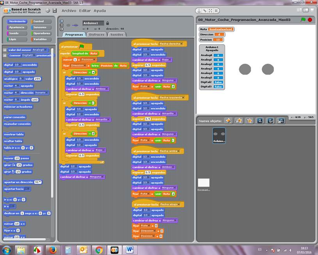
Task: Select the shrink sprite tool
Action: pyautogui.click(x=216, y=11)
